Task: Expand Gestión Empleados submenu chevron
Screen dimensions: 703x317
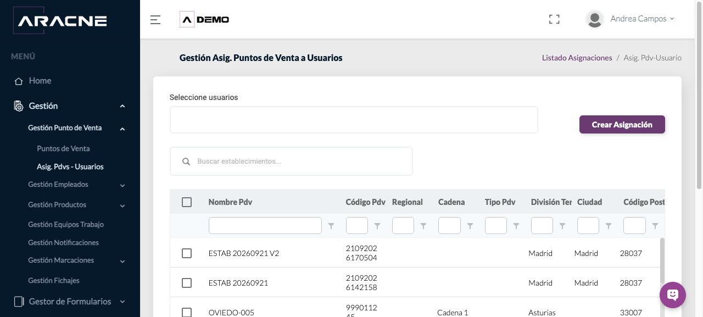Action: (122, 186)
